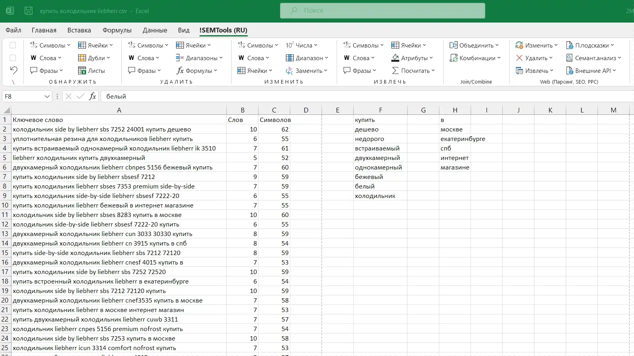This screenshot has height=356, width=634.
Task: Open Символы in the Обнаружить group
Action: point(50,45)
